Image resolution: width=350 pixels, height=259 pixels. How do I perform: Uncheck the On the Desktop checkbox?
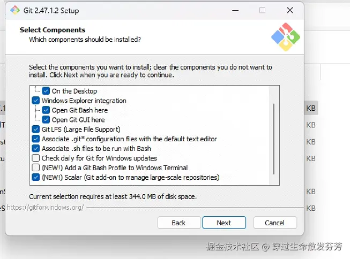tap(46, 91)
